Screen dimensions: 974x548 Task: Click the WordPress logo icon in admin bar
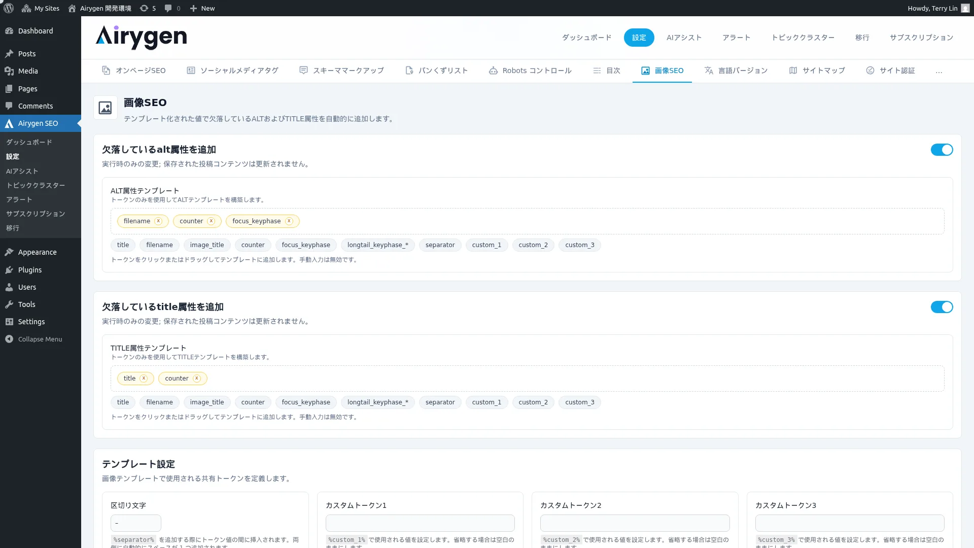8,8
